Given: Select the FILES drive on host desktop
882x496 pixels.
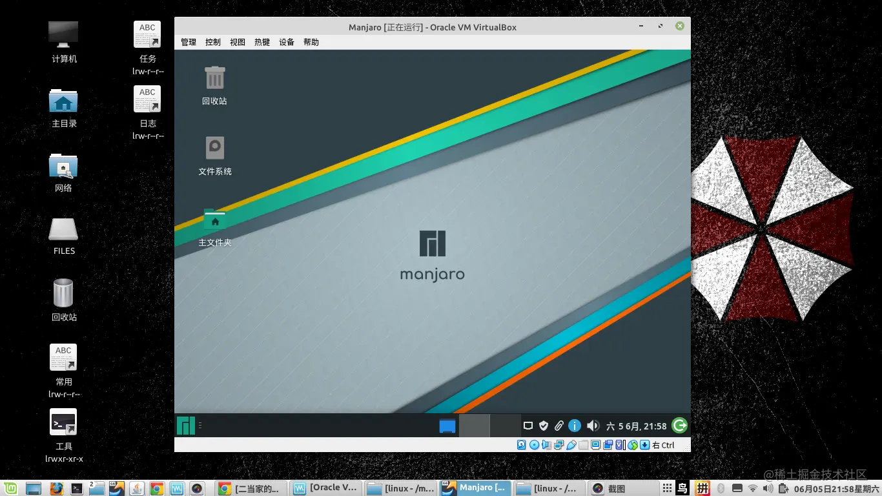Looking at the screenshot, I should [64, 236].
